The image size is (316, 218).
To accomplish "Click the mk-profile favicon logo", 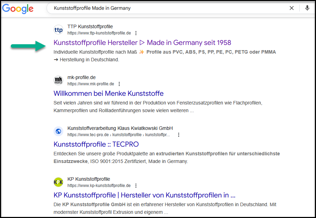I will 58,81.
